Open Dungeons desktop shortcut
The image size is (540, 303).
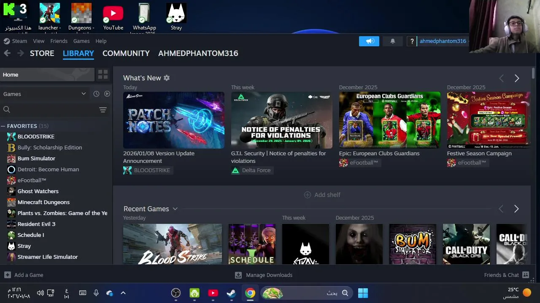(x=81, y=17)
